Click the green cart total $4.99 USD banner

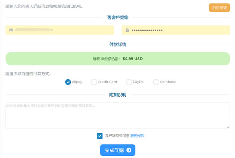pyautogui.click(x=117, y=58)
